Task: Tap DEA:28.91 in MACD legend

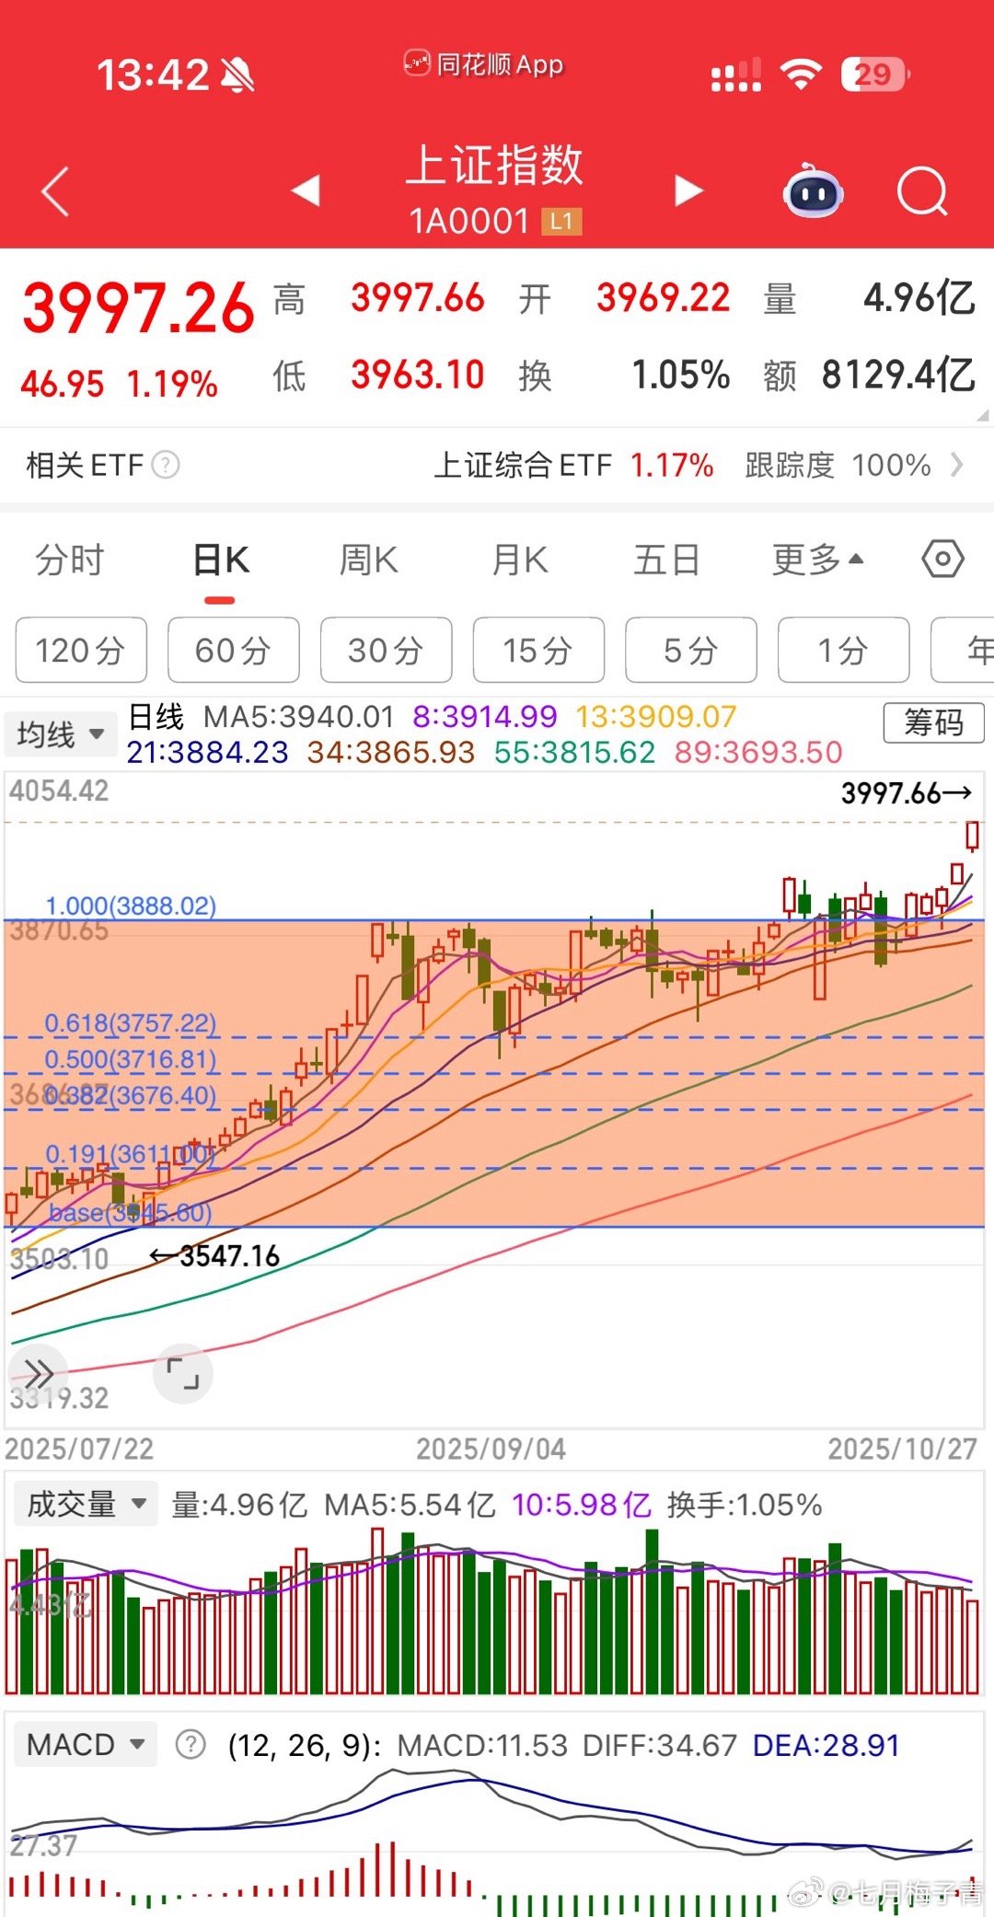Action: pyautogui.click(x=826, y=1745)
